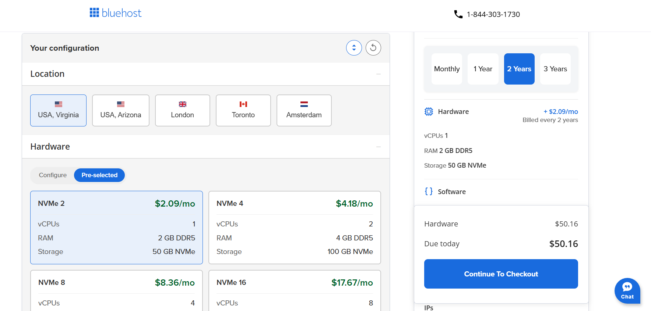The image size is (651, 311).
Task: Click the $8.36/mo price on NVMe 8
Action: pos(175,282)
